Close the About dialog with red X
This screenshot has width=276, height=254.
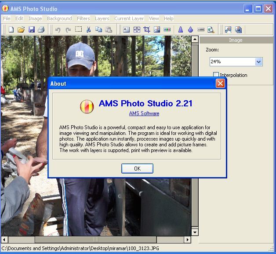click(x=220, y=83)
